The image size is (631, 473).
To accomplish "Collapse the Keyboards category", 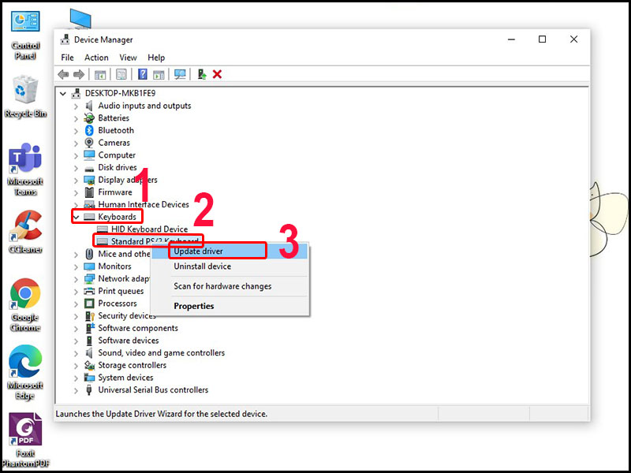I will tap(76, 218).
